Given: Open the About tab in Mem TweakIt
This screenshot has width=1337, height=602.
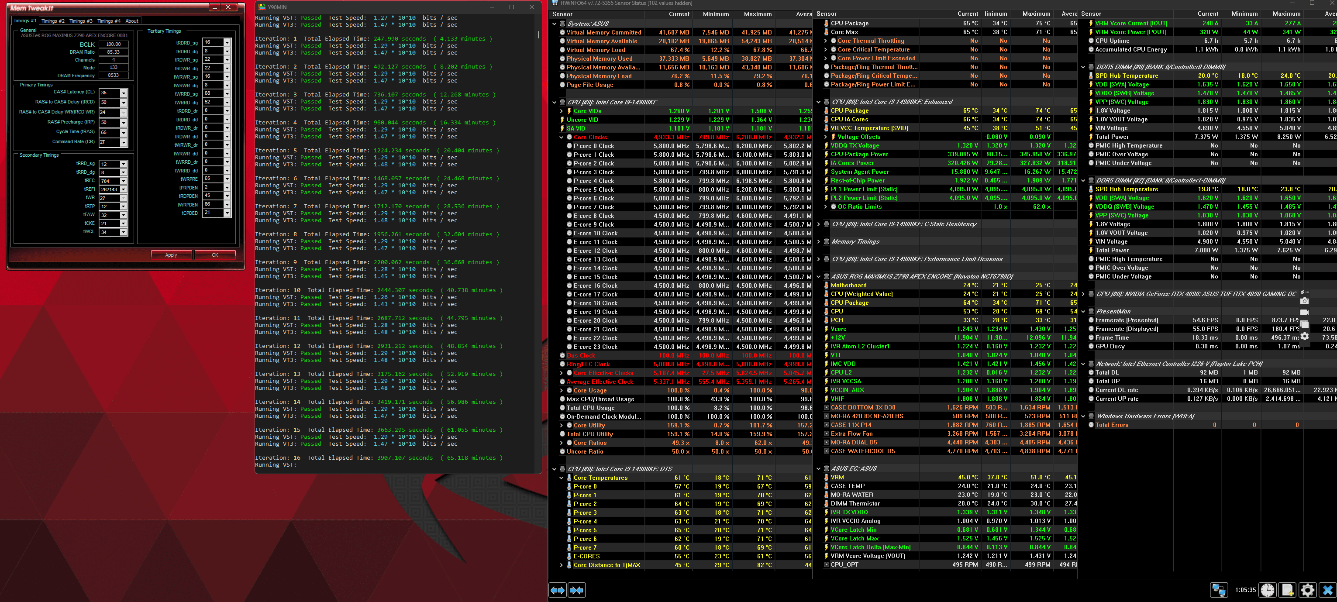Looking at the screenshot, I should 132,21.
